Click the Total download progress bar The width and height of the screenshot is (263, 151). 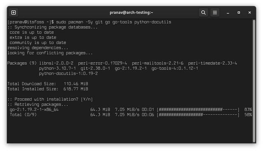pos(198,115)
